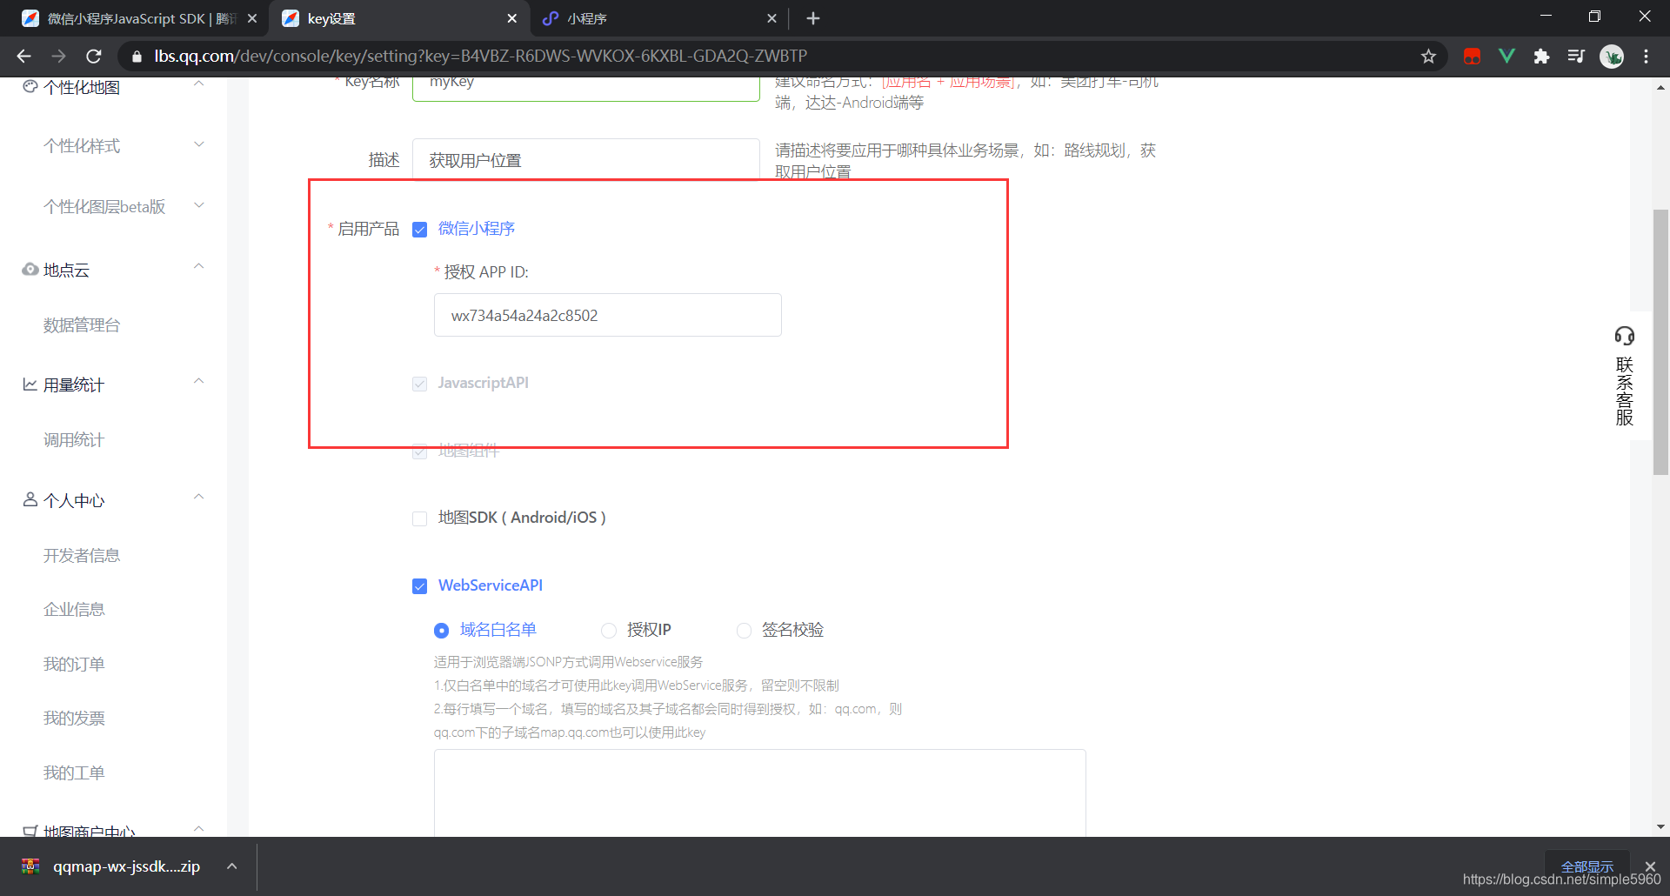
Task: Open 我的工单 in the sidebar
Action: pos(74,773)
